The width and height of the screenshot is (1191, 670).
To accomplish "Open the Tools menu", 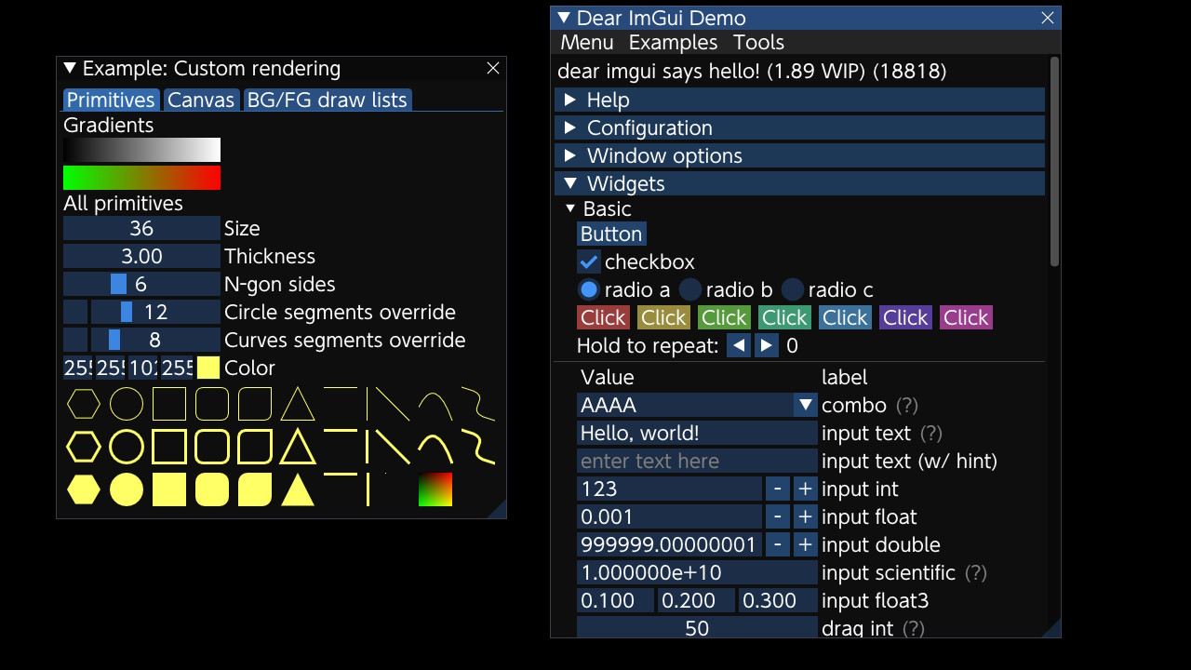I will click(758, 43).
